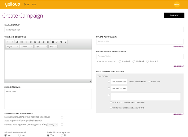This screenshot has height=137, width=188.
Task: Select the Pre Roll radio option
Action: click(120, 61)
